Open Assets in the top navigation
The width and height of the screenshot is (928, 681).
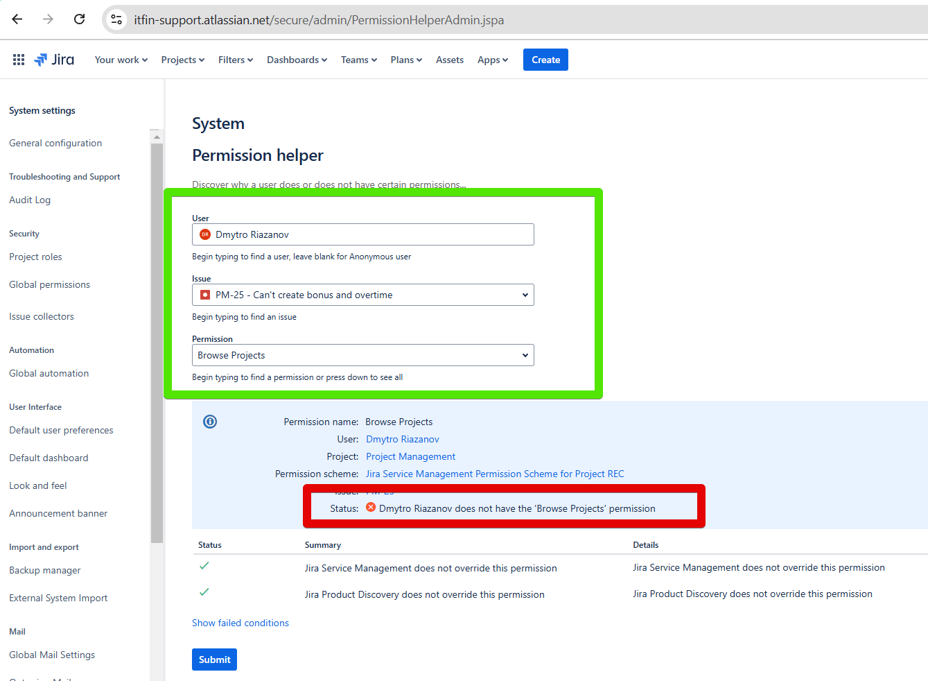[450, 60]
